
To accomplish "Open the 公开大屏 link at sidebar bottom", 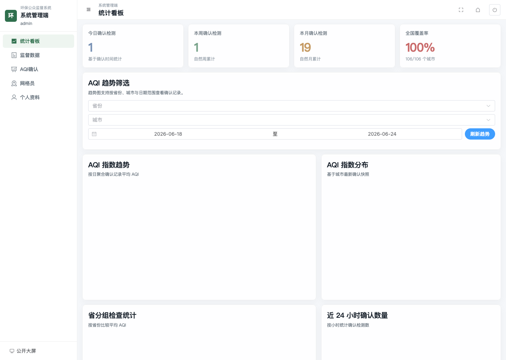I will (23, 351).
